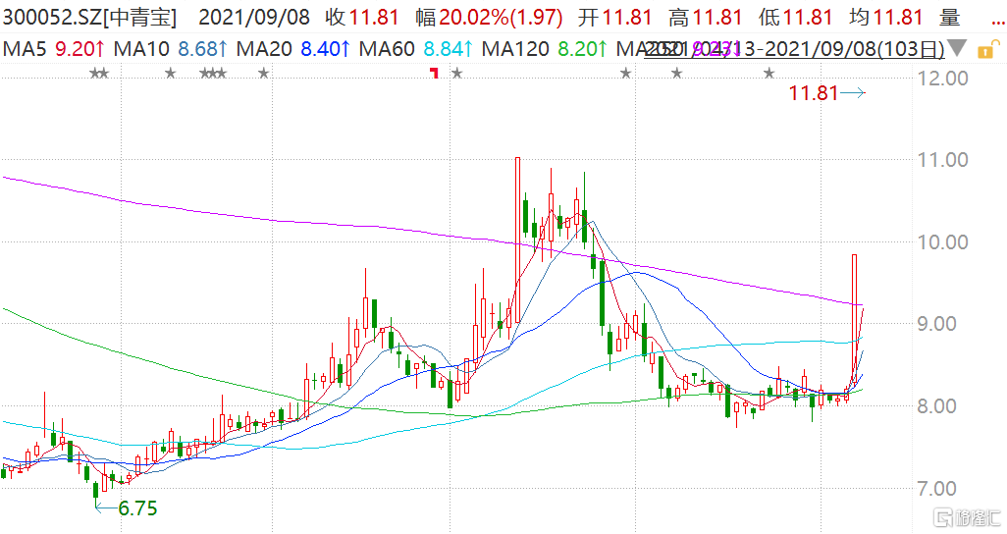This screenshot has width=1007, height=534.
Task: Open the date range dropdown triangle
Action: (x=957, y=48)
